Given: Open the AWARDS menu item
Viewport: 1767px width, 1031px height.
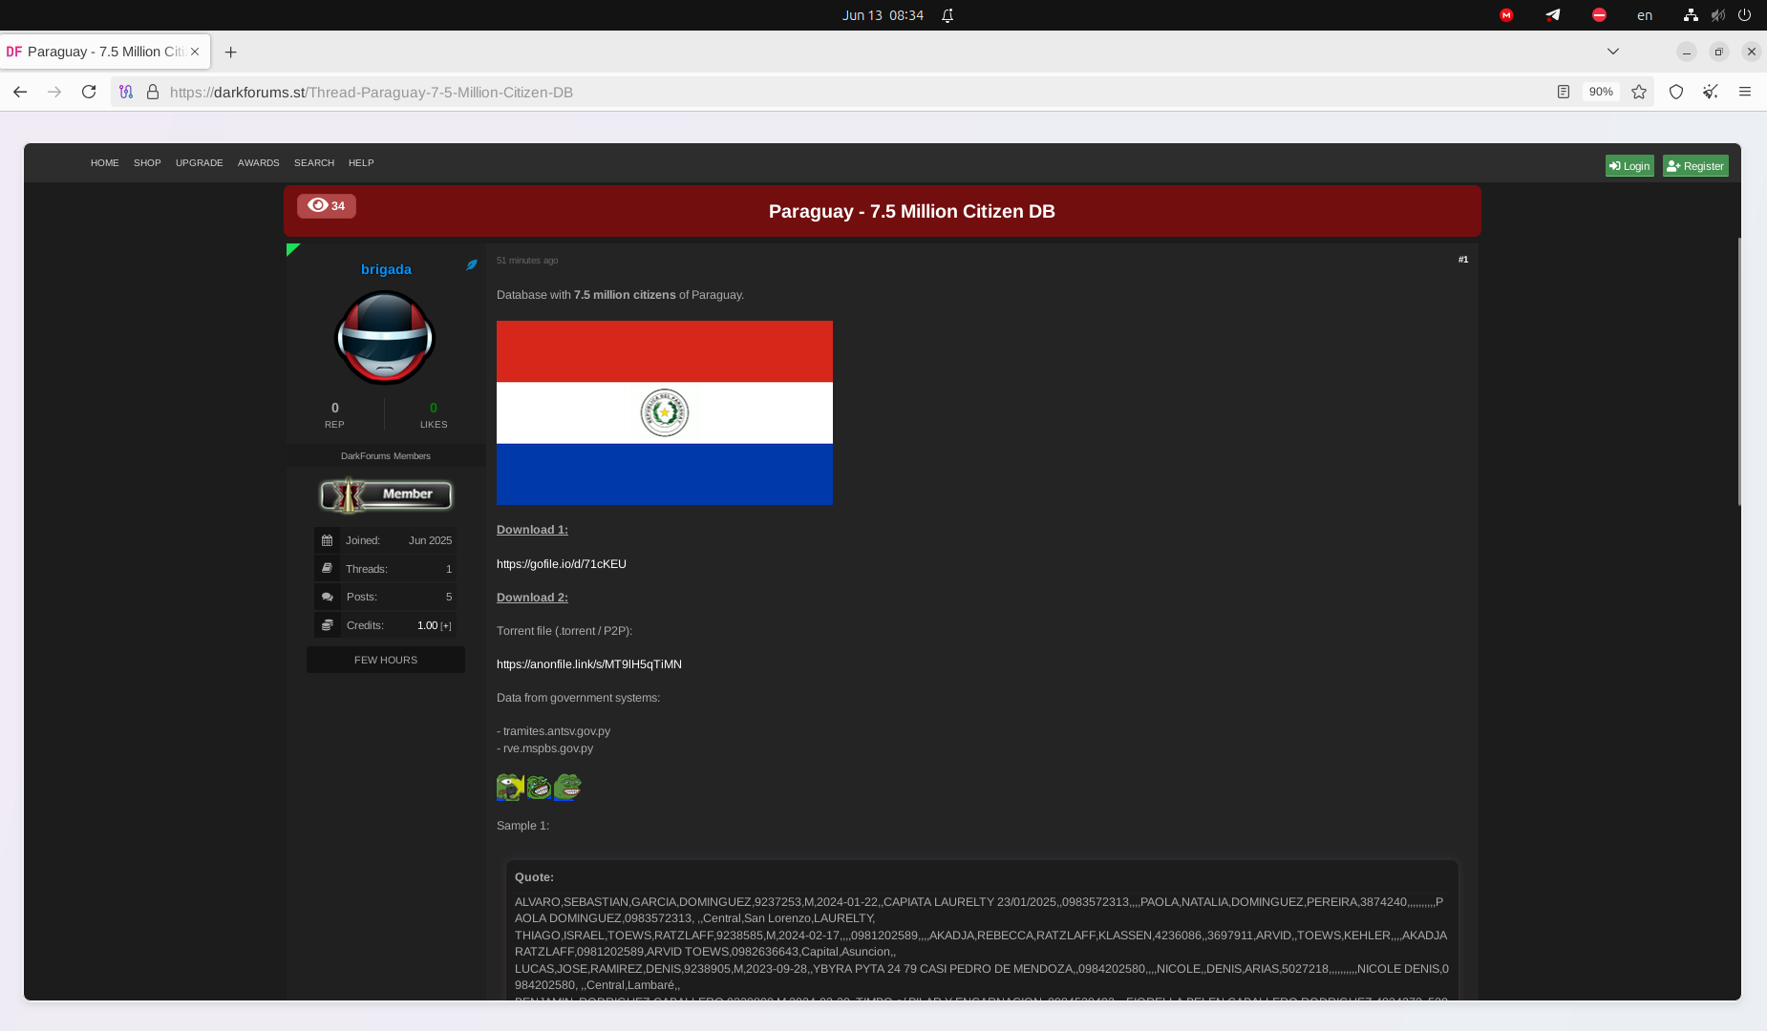Looking at the screenshot, I should coord(259,163).
